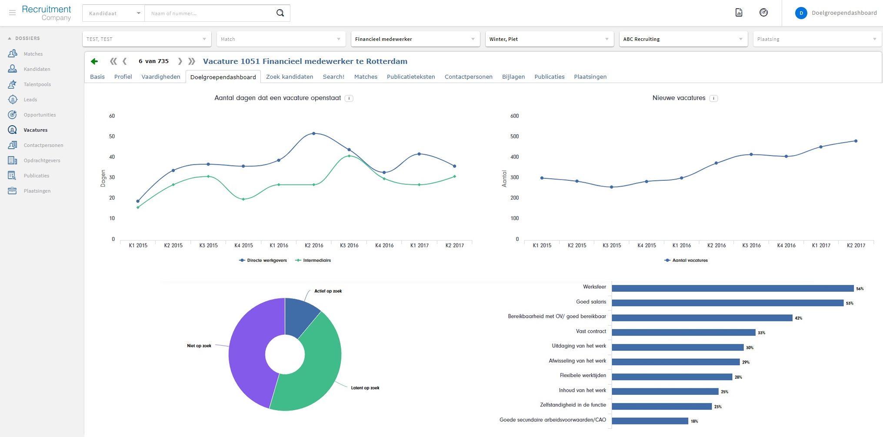Click the search magnifier icon
The height and width of the screenshot is (437, 883).
(280, 13)
